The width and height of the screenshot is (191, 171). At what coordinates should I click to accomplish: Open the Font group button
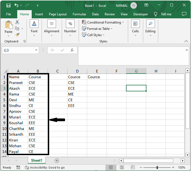tap(34, 28)
